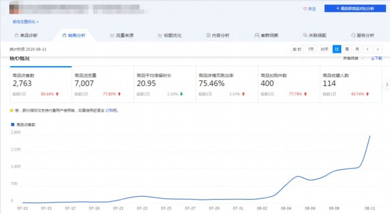Image resolution: width=390 pixels, height=214 pixels.
Task: Switch to the 销售分析 tab
Action: pyautogui.click(x=74, y=35)
